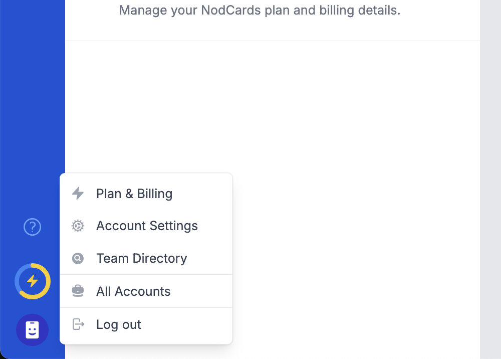Click the divider line below the page description

coord(273,41)
